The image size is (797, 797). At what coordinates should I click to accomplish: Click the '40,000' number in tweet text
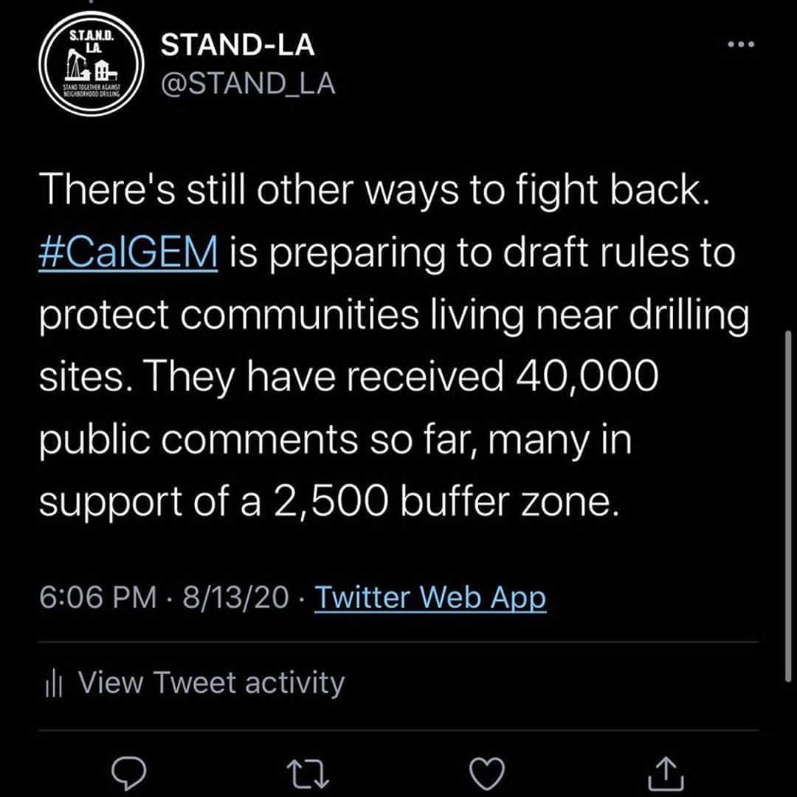(x=587, y=376)
